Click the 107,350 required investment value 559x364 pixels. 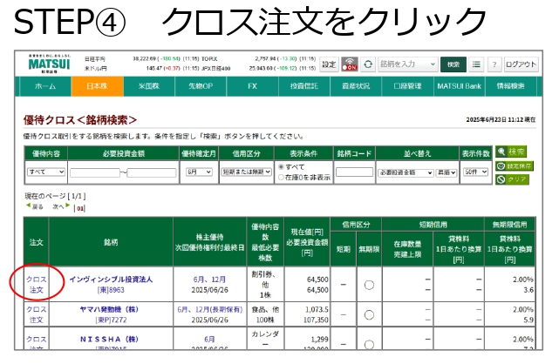[x=316, y=320]
